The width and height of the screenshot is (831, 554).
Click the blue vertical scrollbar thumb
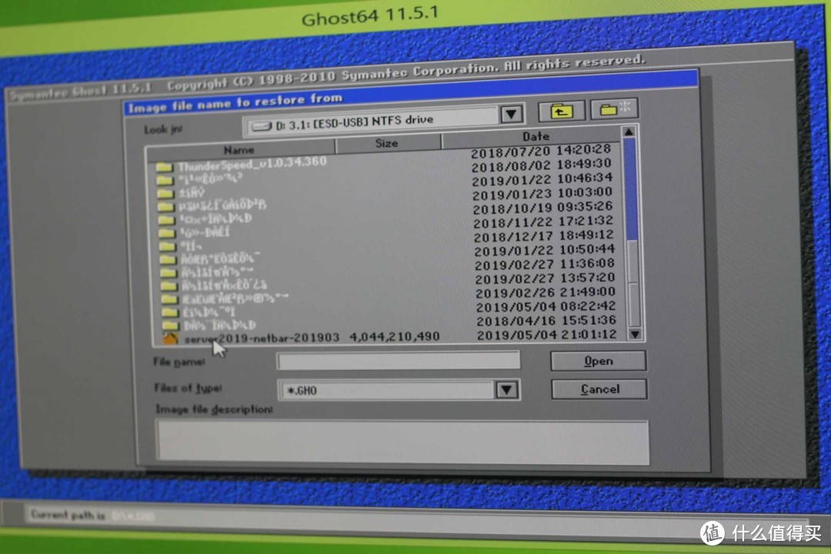[631, 189]
